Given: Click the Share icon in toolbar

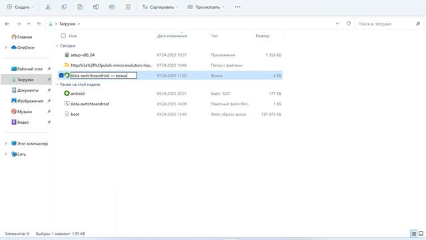Looking at the screenshot, I should pos(112,7).
